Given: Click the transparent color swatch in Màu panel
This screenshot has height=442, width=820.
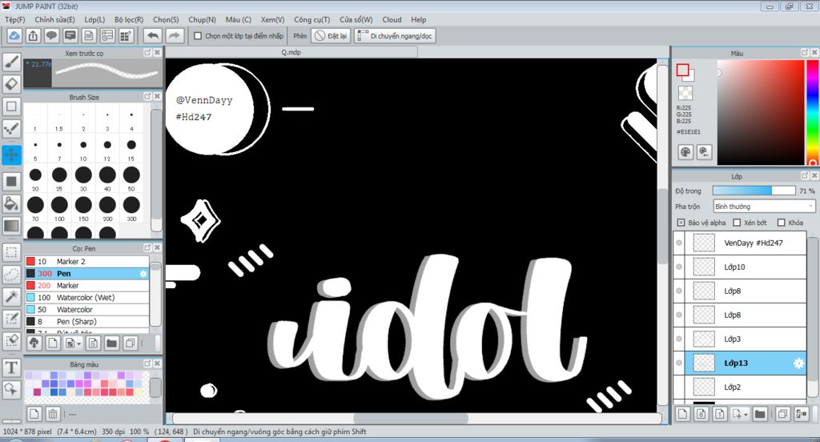Looking at the screenshot, I should (x=685, y=93).
